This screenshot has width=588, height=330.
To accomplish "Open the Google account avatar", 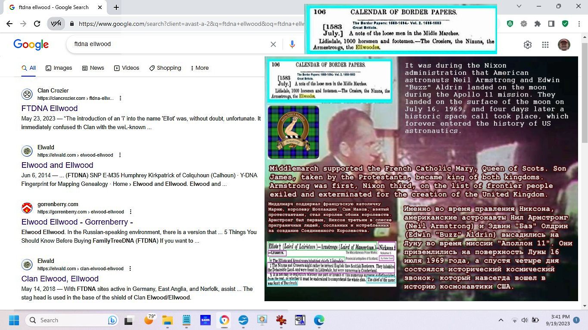I will tap(564, 45).
